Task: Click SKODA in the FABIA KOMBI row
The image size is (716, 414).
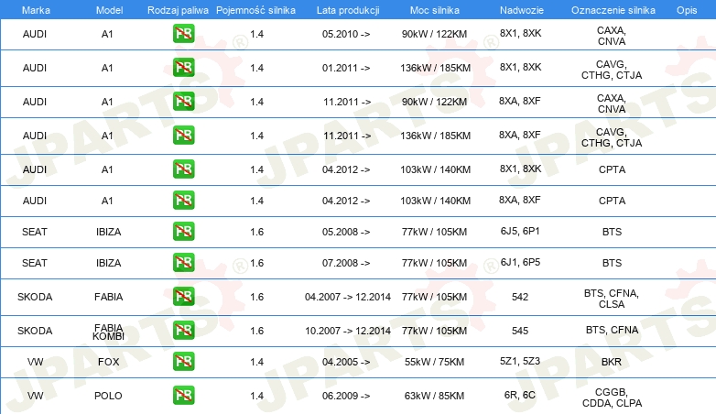Action: [x=35, y=331]
